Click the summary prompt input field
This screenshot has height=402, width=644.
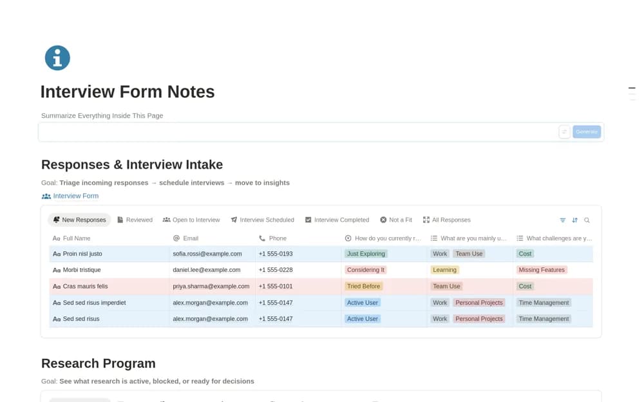tap(298, 132)
